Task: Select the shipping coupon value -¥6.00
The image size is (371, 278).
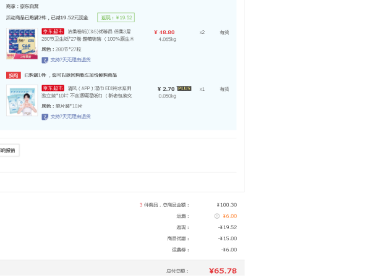Action: click(x=229, y=250)
